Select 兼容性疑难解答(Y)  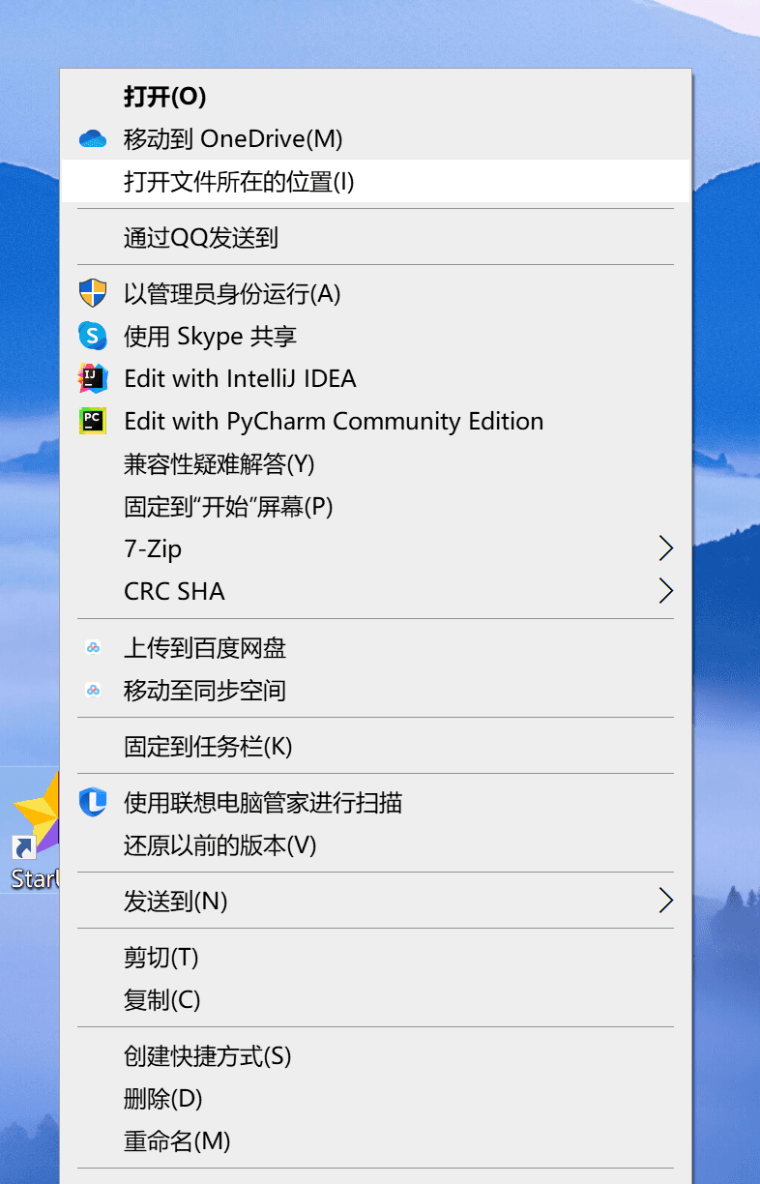377,463
